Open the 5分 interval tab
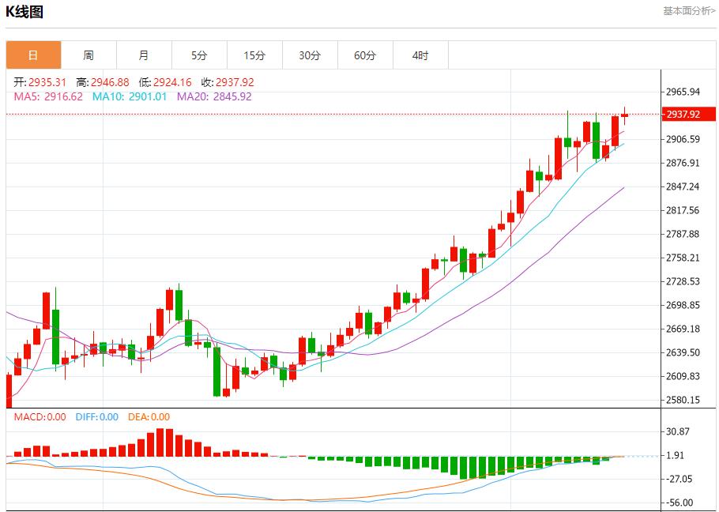This screenshot has height=512, width=719. [199, 55]
